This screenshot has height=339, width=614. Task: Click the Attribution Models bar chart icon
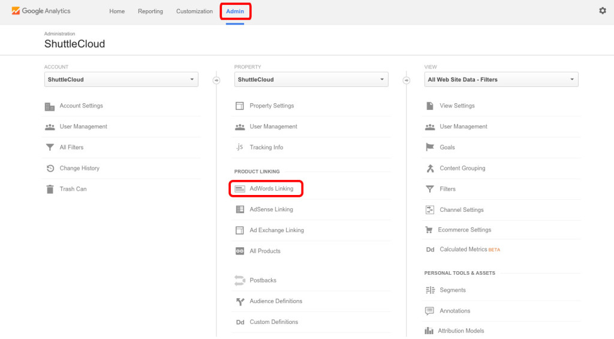pos(429,331)
